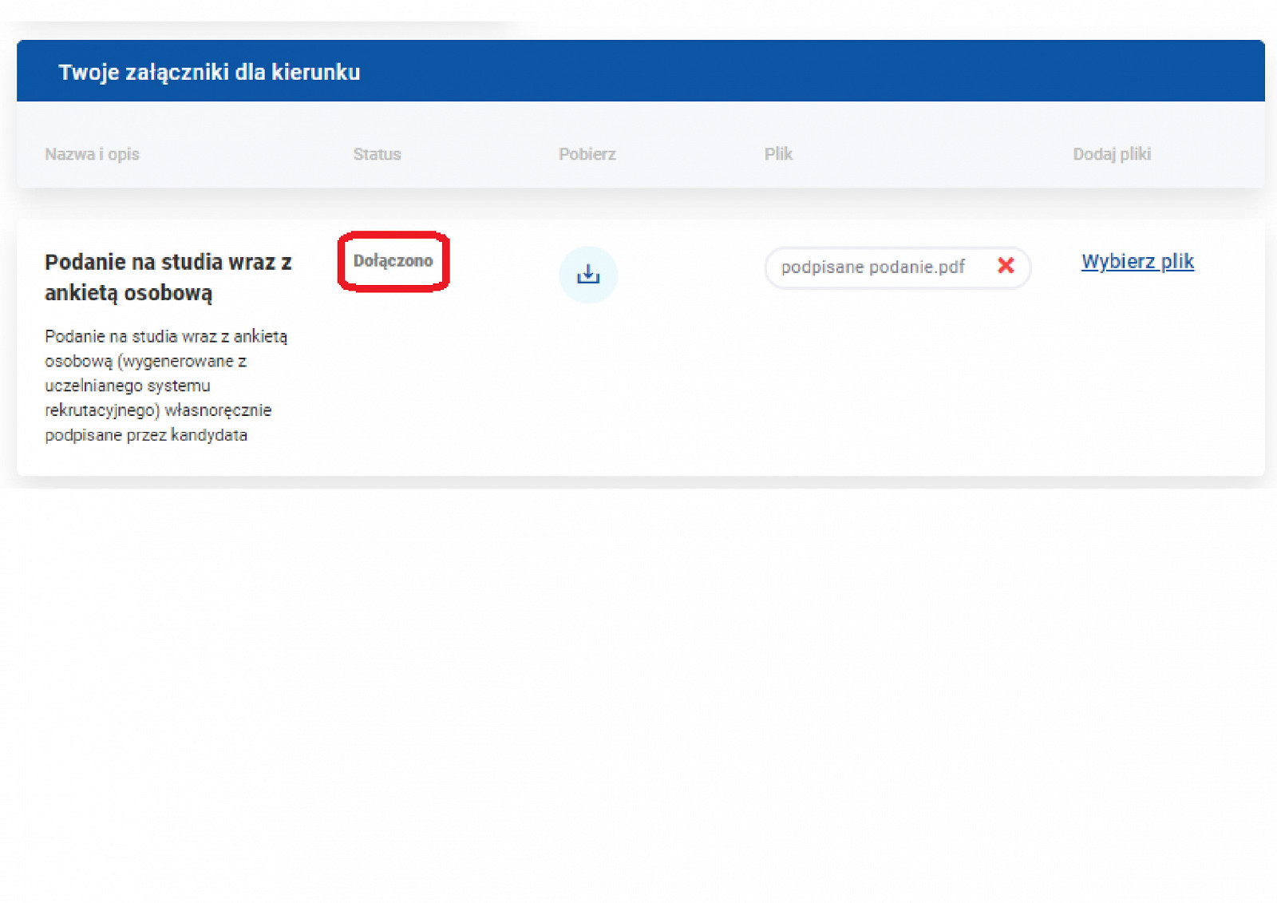
Task: Open the podpisane podanie.pdf file chip
Action: coord(872,267)
